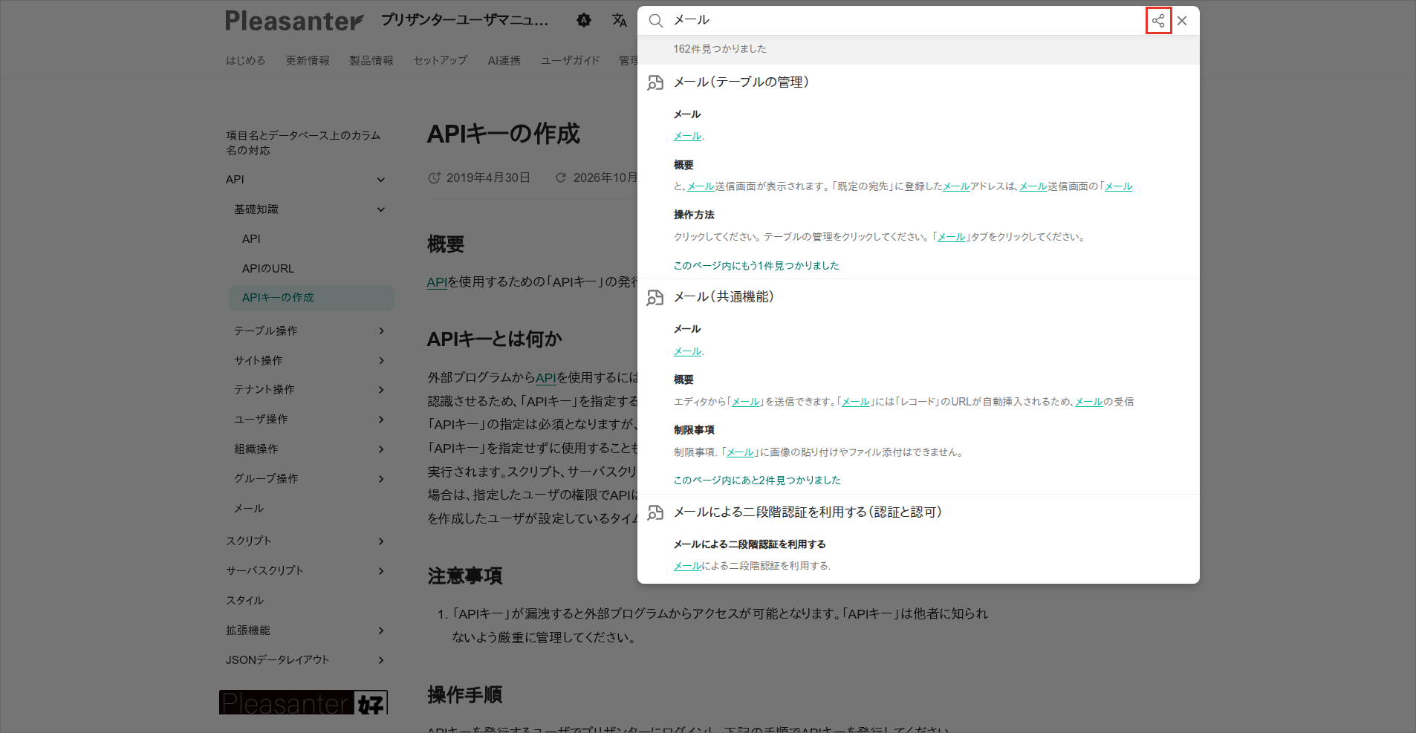Image resolution: width=1416 pixels, height=733 pixels.
Task: Click document icon beside メール(テーブルの管理)
Action: (655, 82)
